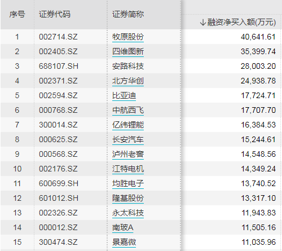Open the 比亚迪 stock link
This screenshot has height=251, width=282.
124,95
